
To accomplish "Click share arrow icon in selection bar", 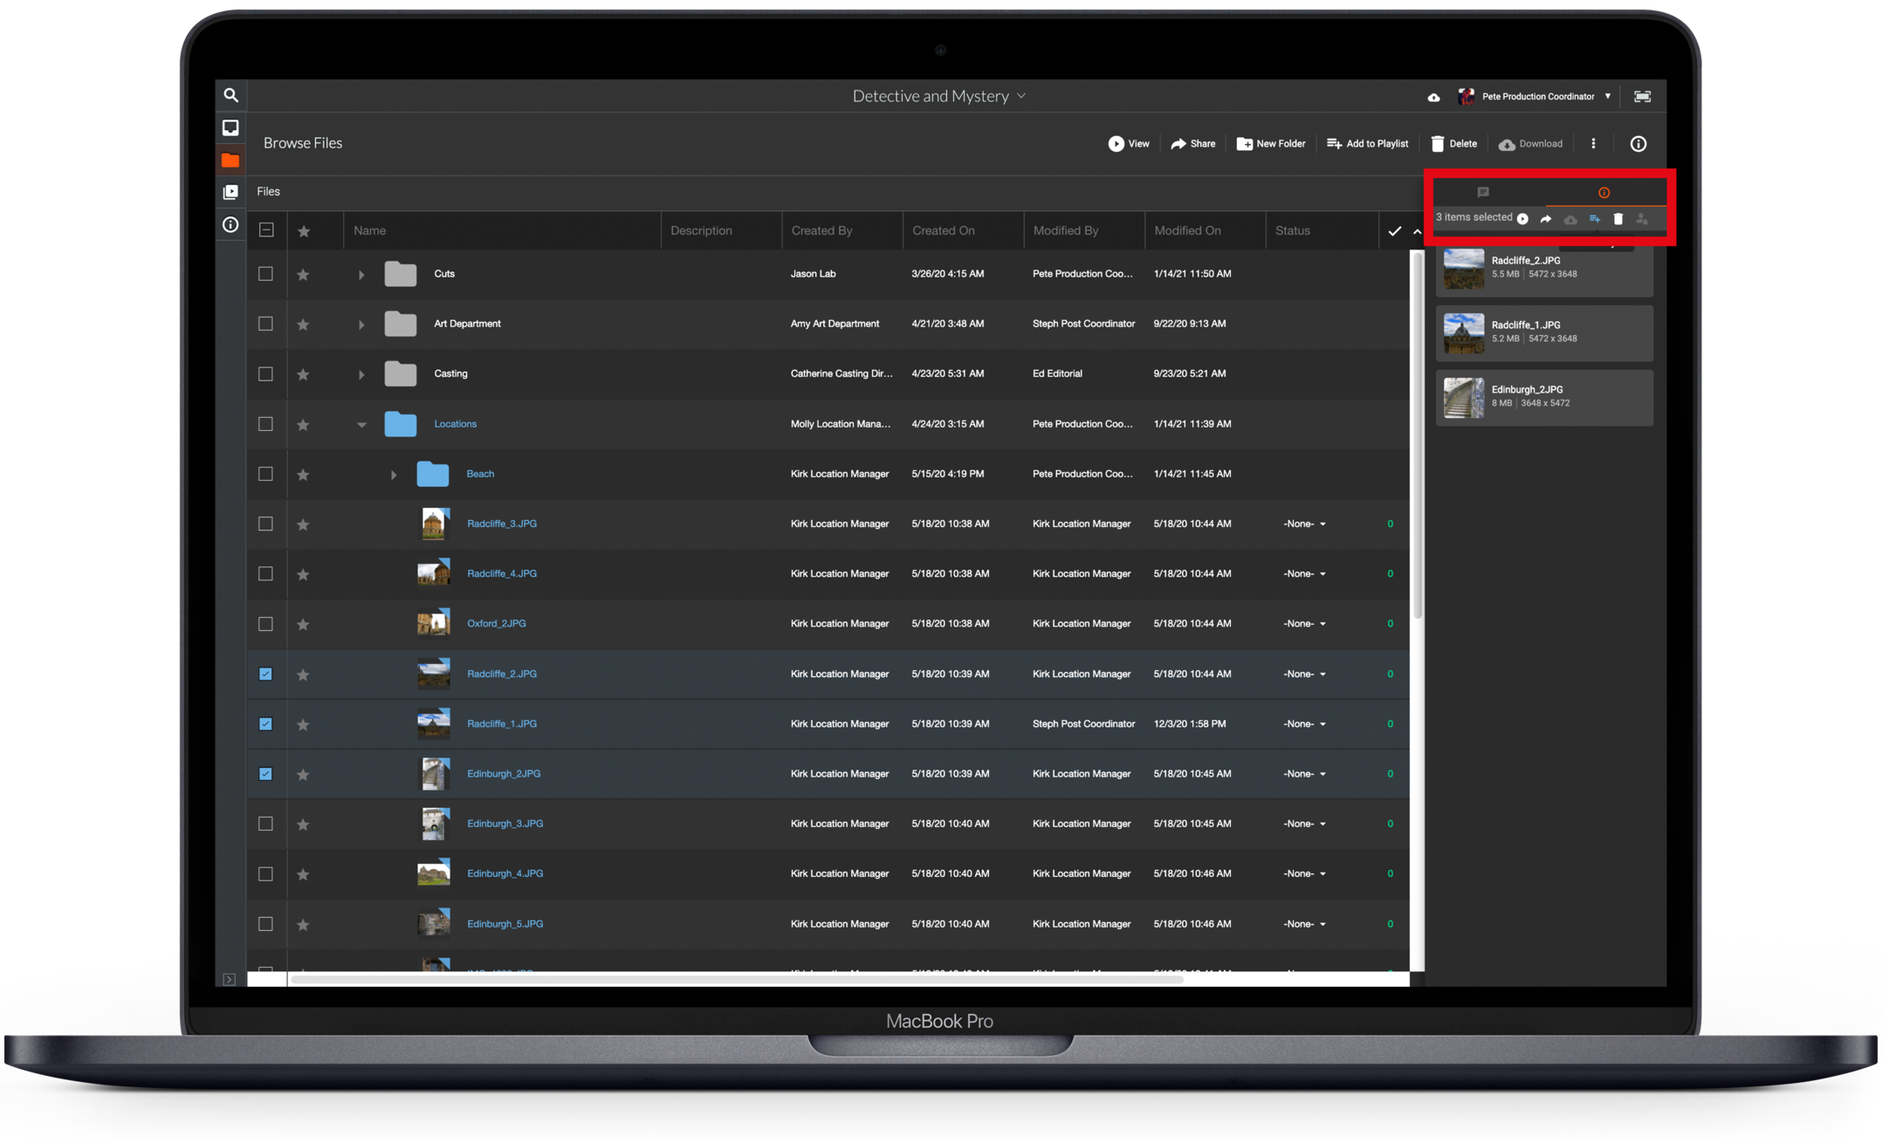I will 1546,219.
